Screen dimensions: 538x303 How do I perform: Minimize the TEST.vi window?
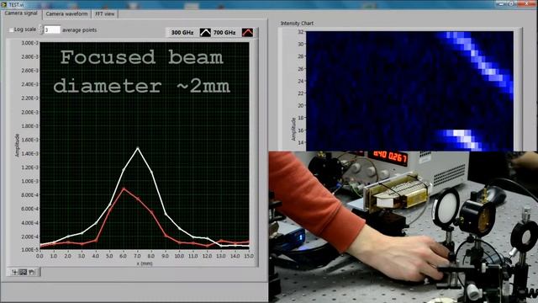point(502,3)
